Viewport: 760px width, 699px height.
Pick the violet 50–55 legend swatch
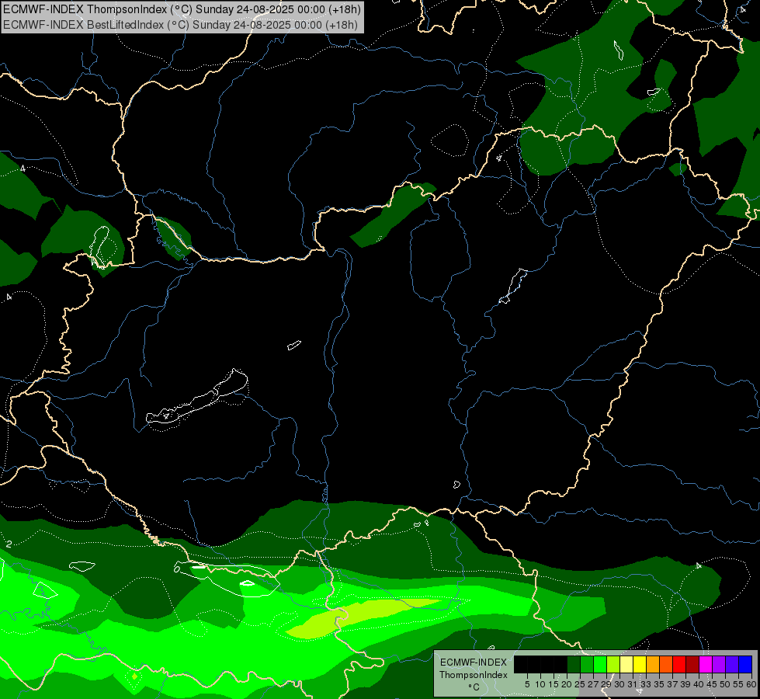click(732, 664)
